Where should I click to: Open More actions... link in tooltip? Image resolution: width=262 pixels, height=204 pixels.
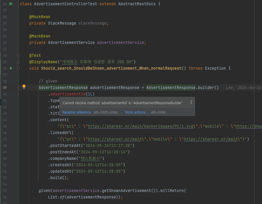[136, 112]
